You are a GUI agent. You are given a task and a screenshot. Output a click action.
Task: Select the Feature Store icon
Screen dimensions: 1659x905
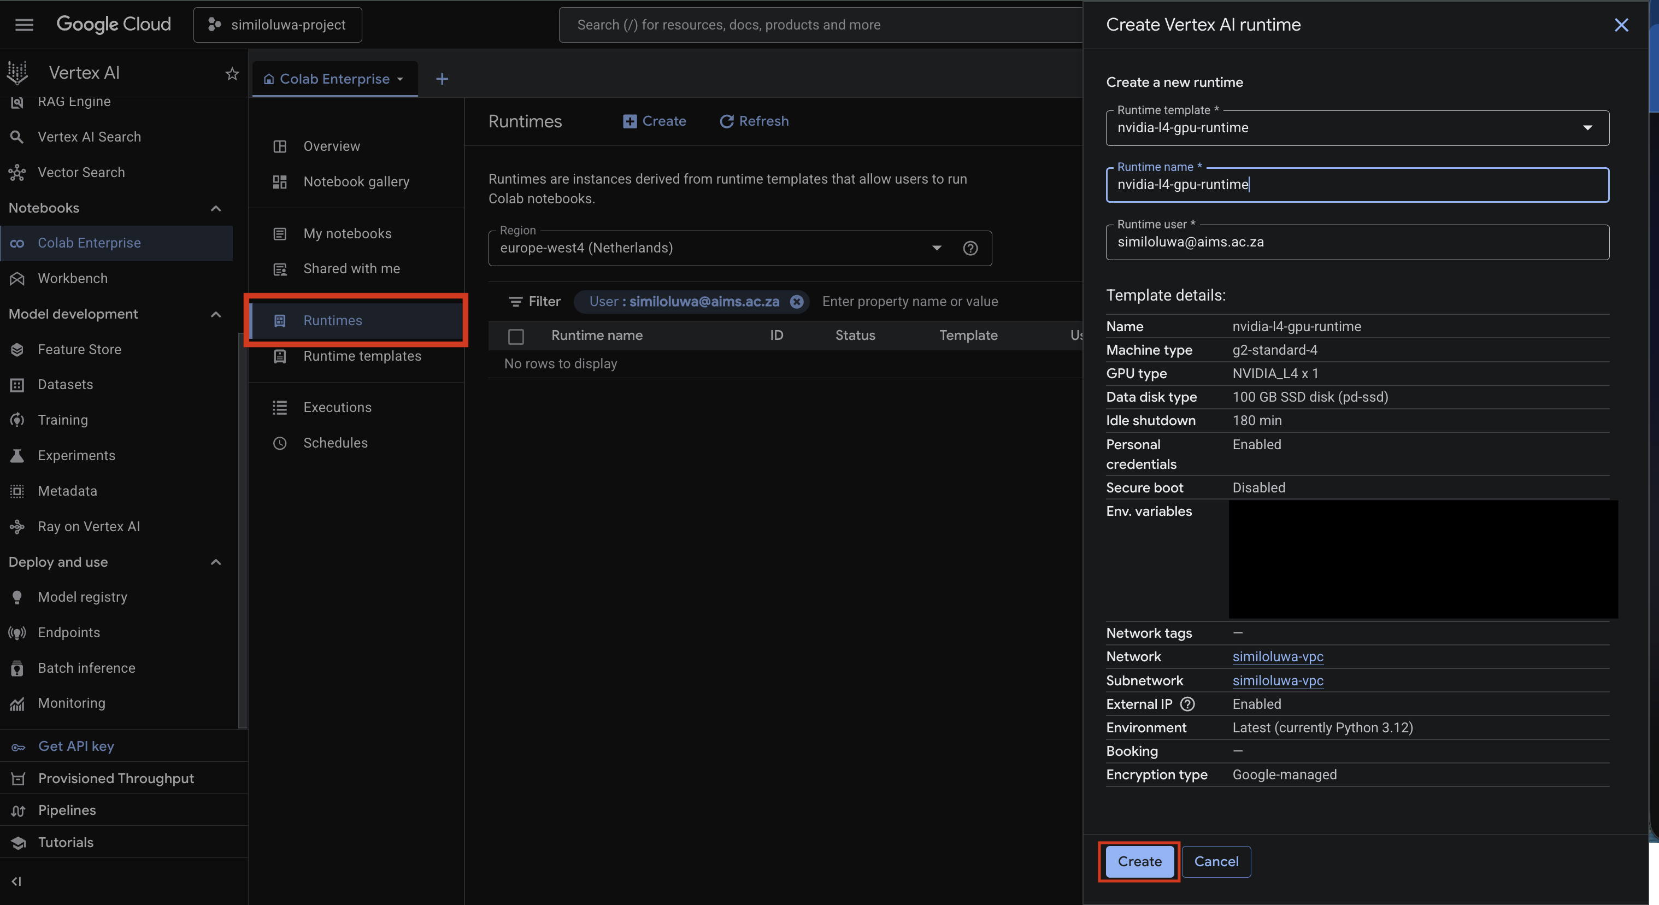click(x=17, y=349)
